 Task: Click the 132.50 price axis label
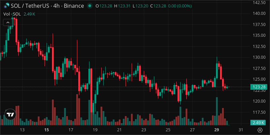tap(259, 46)
